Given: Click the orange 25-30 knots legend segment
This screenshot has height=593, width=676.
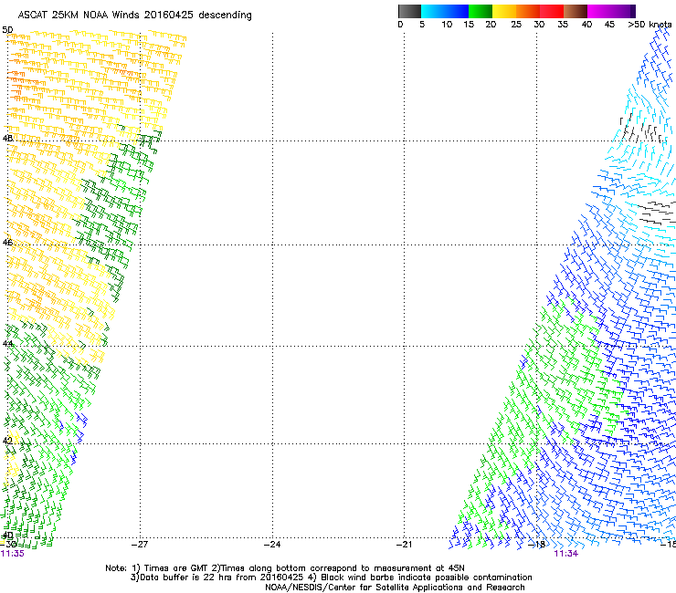Looking at the screenshot, I should point(528,11).
